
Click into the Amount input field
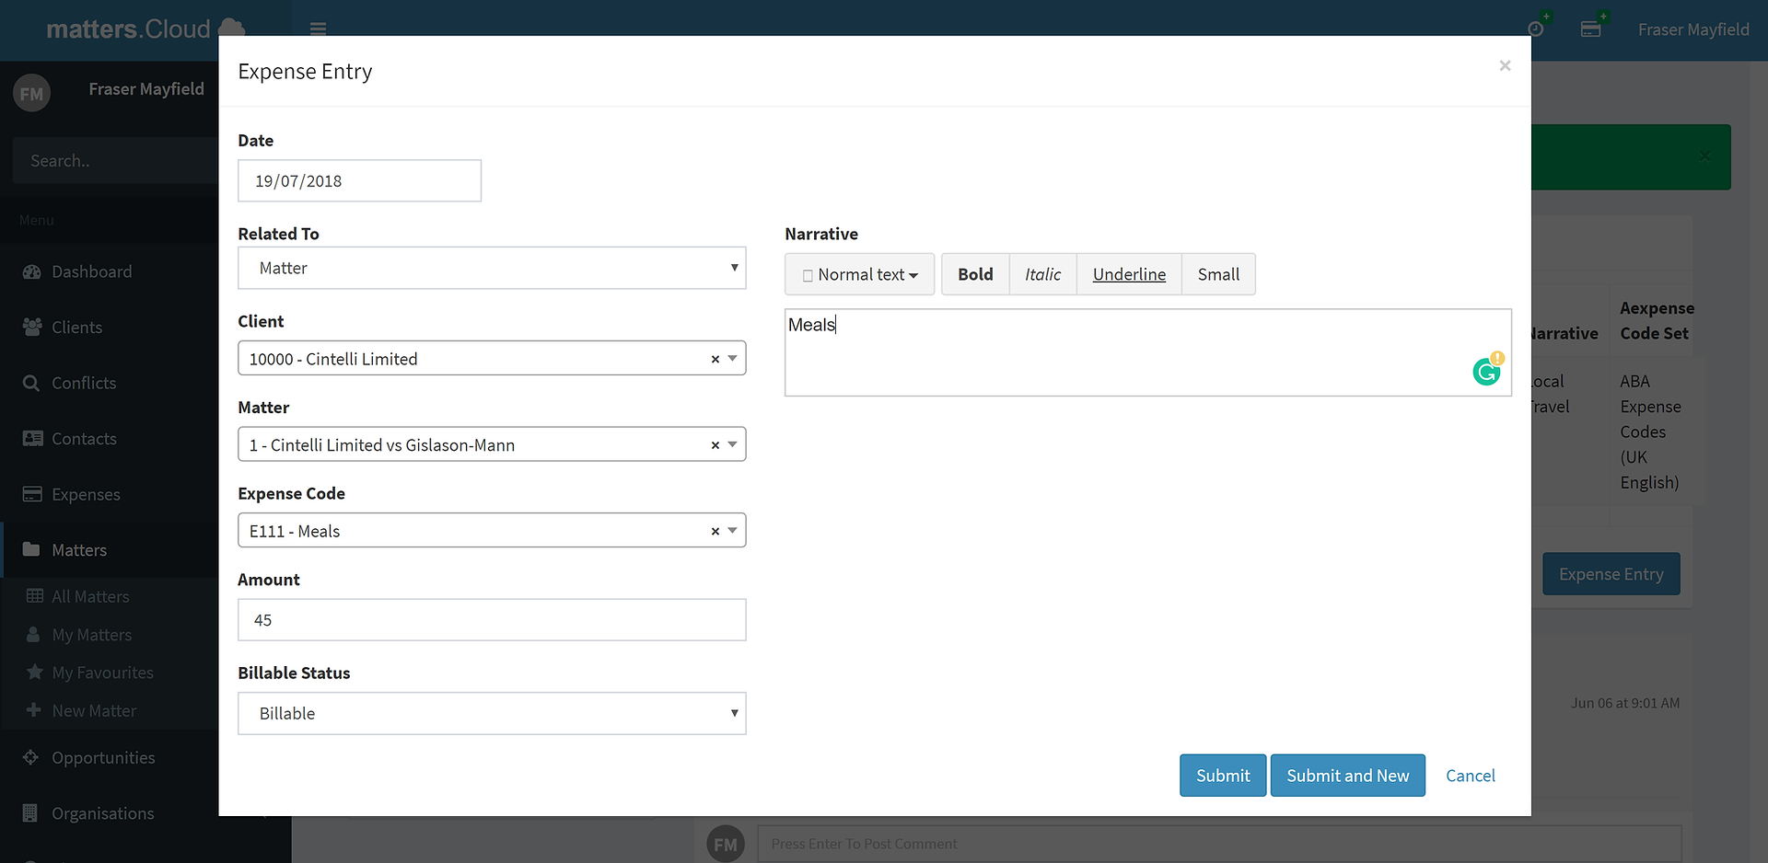(x=492, y=620)
